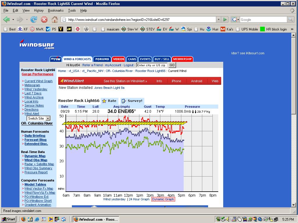Open the MEMBERSHIP tab
This screenshot has width=298, height=223.
182,59
